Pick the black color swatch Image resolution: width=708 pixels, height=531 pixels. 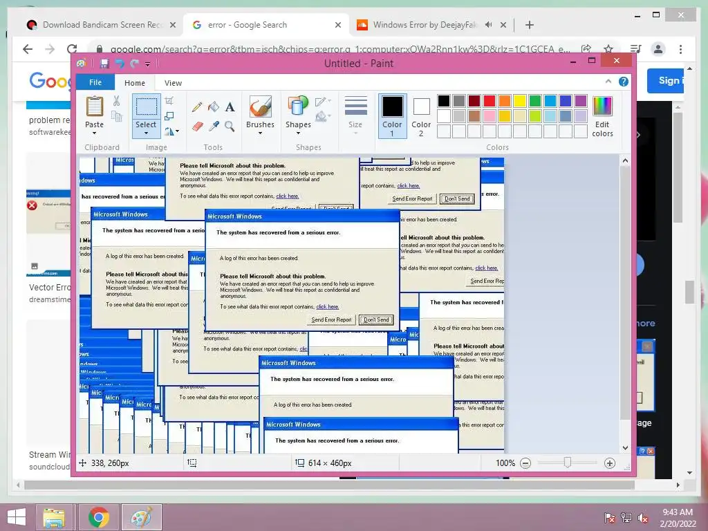coord(443,101)
